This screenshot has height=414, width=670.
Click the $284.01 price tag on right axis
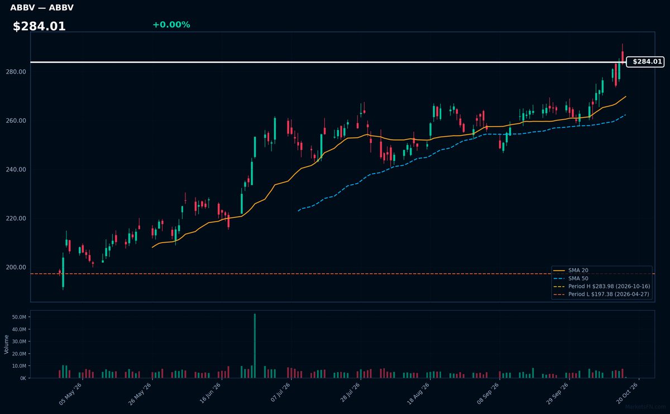tap(645, 62)
